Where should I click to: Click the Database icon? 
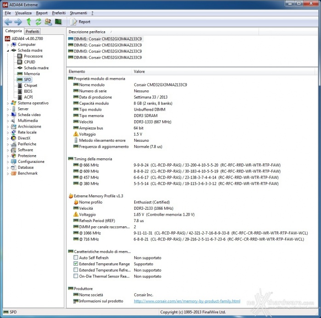tap(13, 167)
